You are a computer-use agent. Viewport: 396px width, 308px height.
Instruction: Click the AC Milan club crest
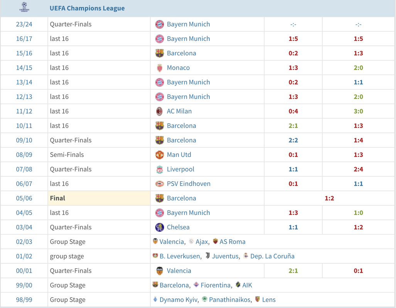coord(159,111)
